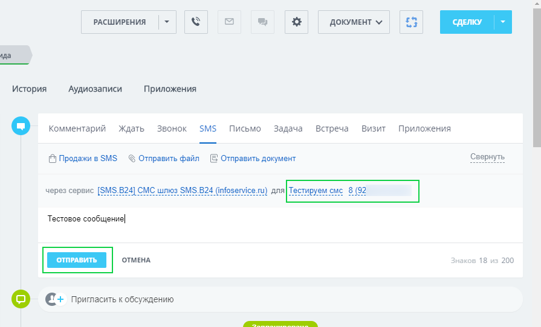Viewport: 541px width, 327px height.
Task: Click the Свернуть collapse link
Action: [487, 157]
